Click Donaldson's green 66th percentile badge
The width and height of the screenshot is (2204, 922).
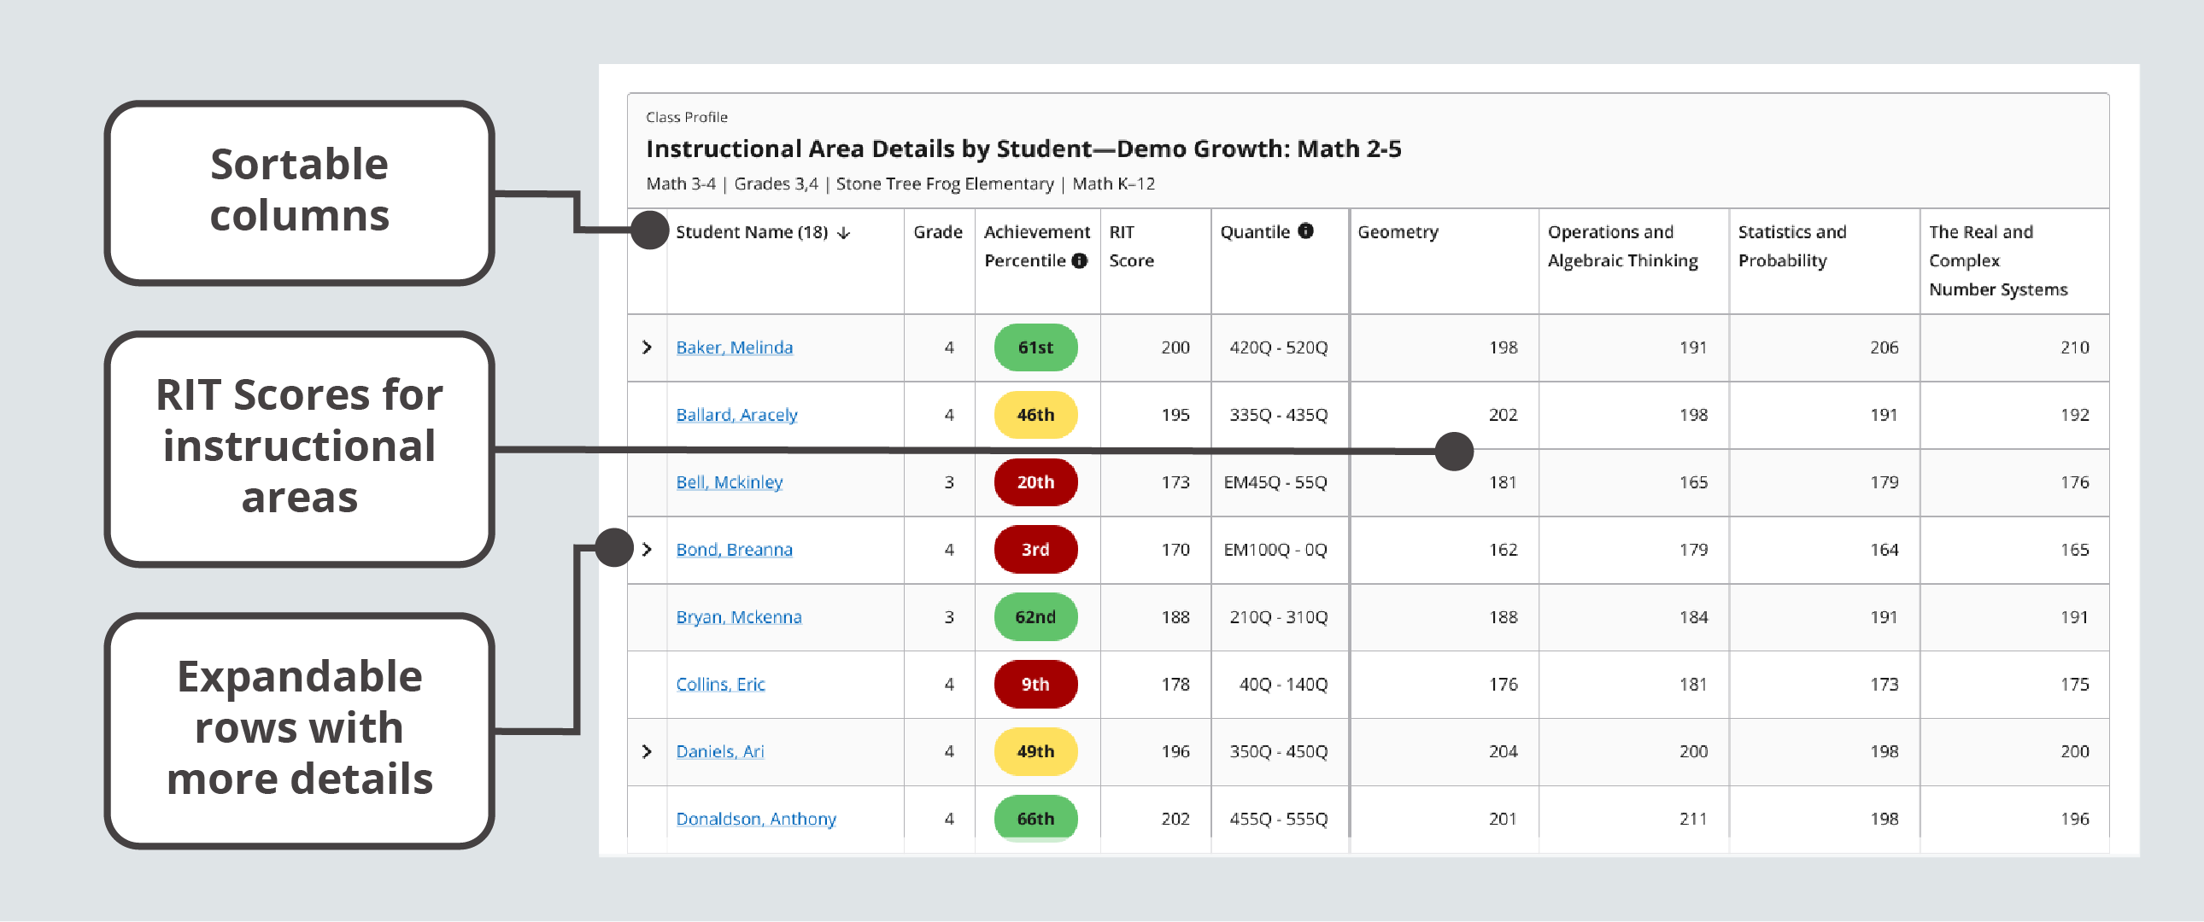coord(1035,819)
